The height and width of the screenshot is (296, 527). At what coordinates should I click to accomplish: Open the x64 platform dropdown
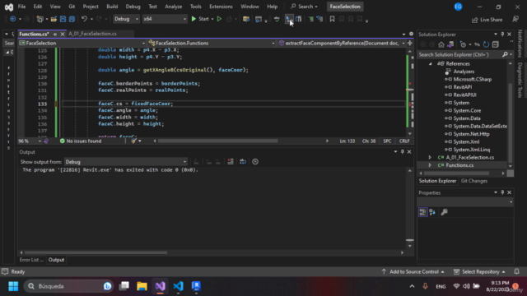coord(165,19)
